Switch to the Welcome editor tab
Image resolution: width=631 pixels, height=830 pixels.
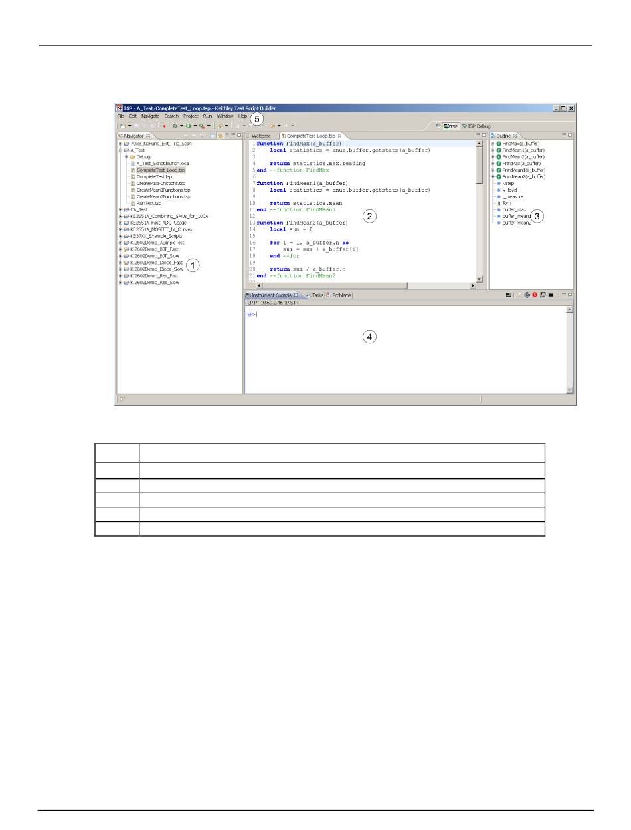[x=258, y=136]
